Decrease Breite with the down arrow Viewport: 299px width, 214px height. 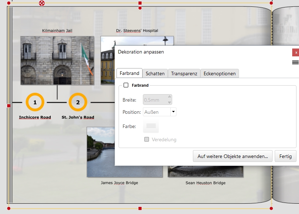point(169,102)
